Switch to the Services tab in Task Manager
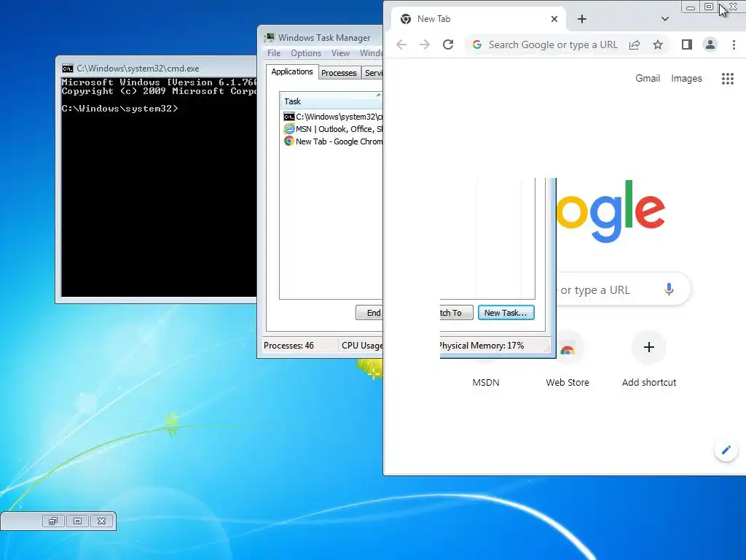Viewport: 746px width, 560px height. click(x=372, y=73)
